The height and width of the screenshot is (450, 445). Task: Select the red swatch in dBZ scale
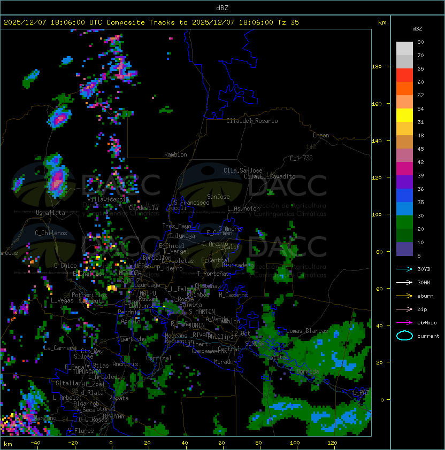pyautogui.click(x=404, y=75)
